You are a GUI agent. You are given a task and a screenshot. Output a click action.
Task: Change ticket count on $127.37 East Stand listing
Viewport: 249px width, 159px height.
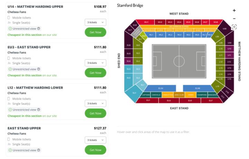pos(95,140)
